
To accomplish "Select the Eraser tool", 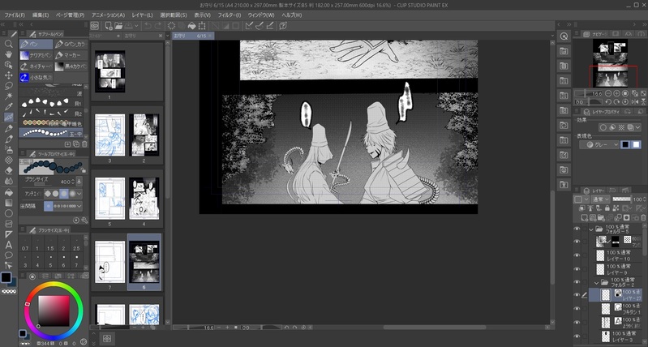I will 8,170.
